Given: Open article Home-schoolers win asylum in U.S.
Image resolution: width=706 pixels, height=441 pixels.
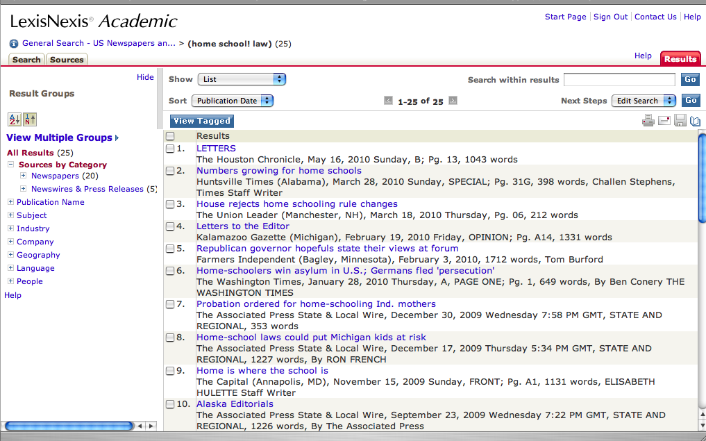Looking at the screenshot, I should [x=345, y=271].
